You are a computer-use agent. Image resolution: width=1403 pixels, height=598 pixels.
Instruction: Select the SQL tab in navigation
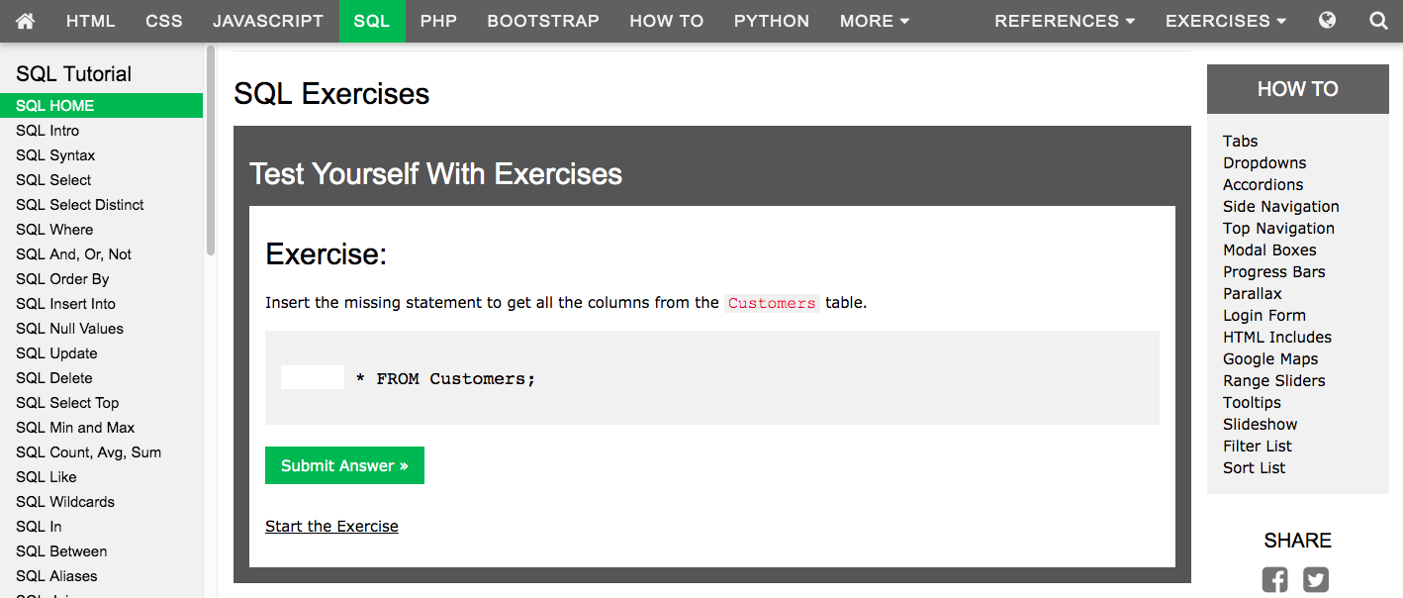[372, 21]
